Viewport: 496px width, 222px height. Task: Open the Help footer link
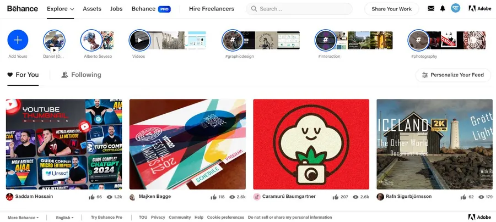(199, 217)
